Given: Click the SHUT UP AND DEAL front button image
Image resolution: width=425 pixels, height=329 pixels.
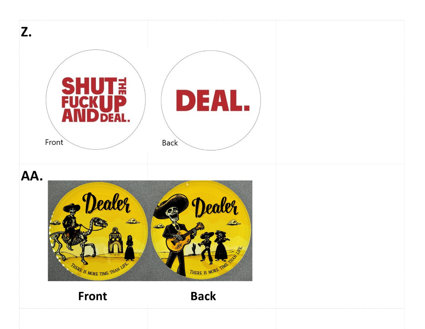Looking at the screenshot, I should [x=96, y=99].
